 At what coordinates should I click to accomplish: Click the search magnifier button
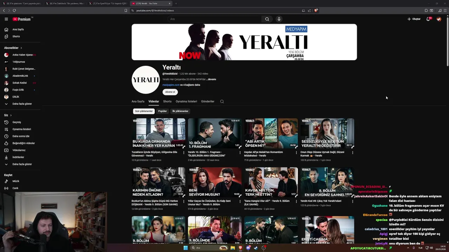(x=267, y=19)
